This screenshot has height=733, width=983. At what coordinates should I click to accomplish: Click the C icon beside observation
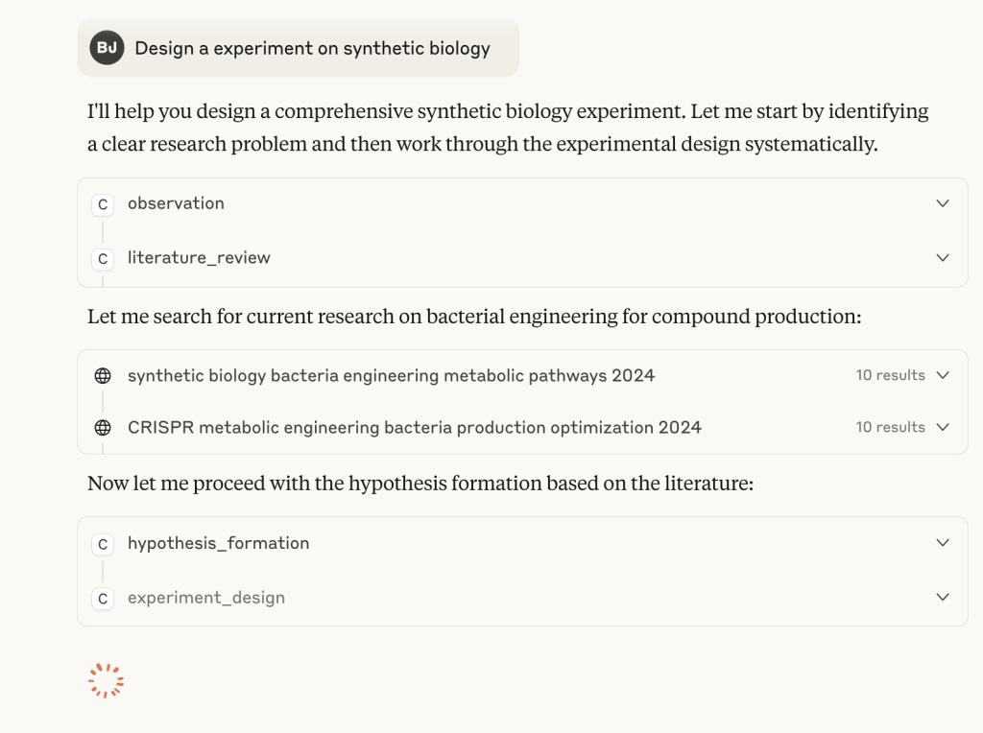(103, 205)
